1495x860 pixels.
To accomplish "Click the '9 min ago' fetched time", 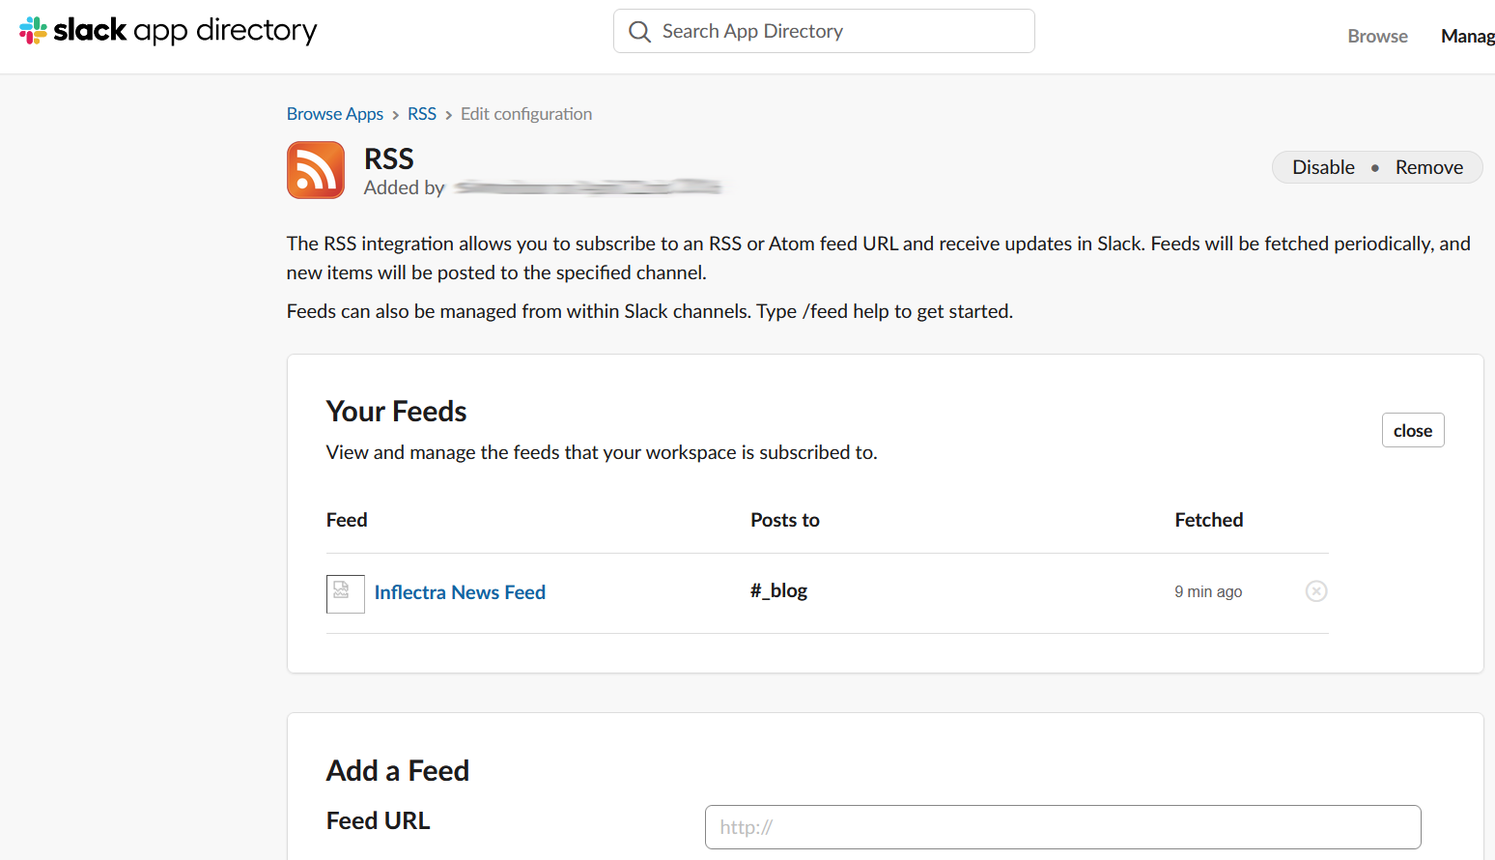I will click(1208, 591).
